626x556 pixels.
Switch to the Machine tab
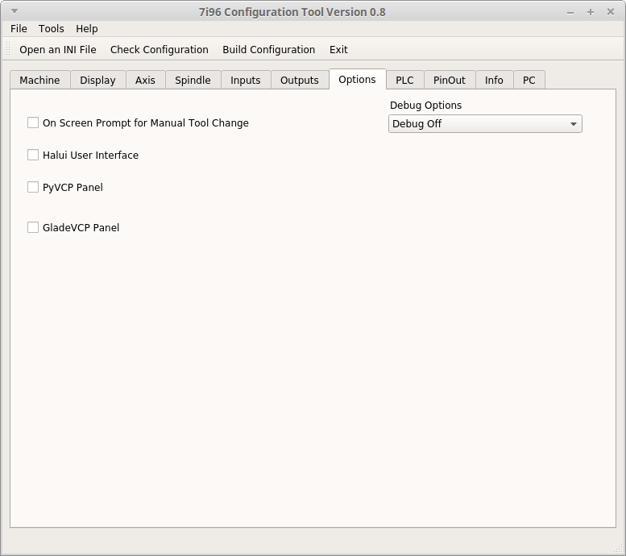[40, 81]
